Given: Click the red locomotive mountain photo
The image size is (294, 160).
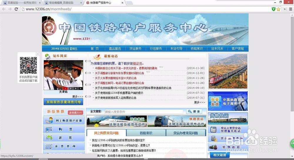Looking at the screenshot, I should tap(228, 71).
